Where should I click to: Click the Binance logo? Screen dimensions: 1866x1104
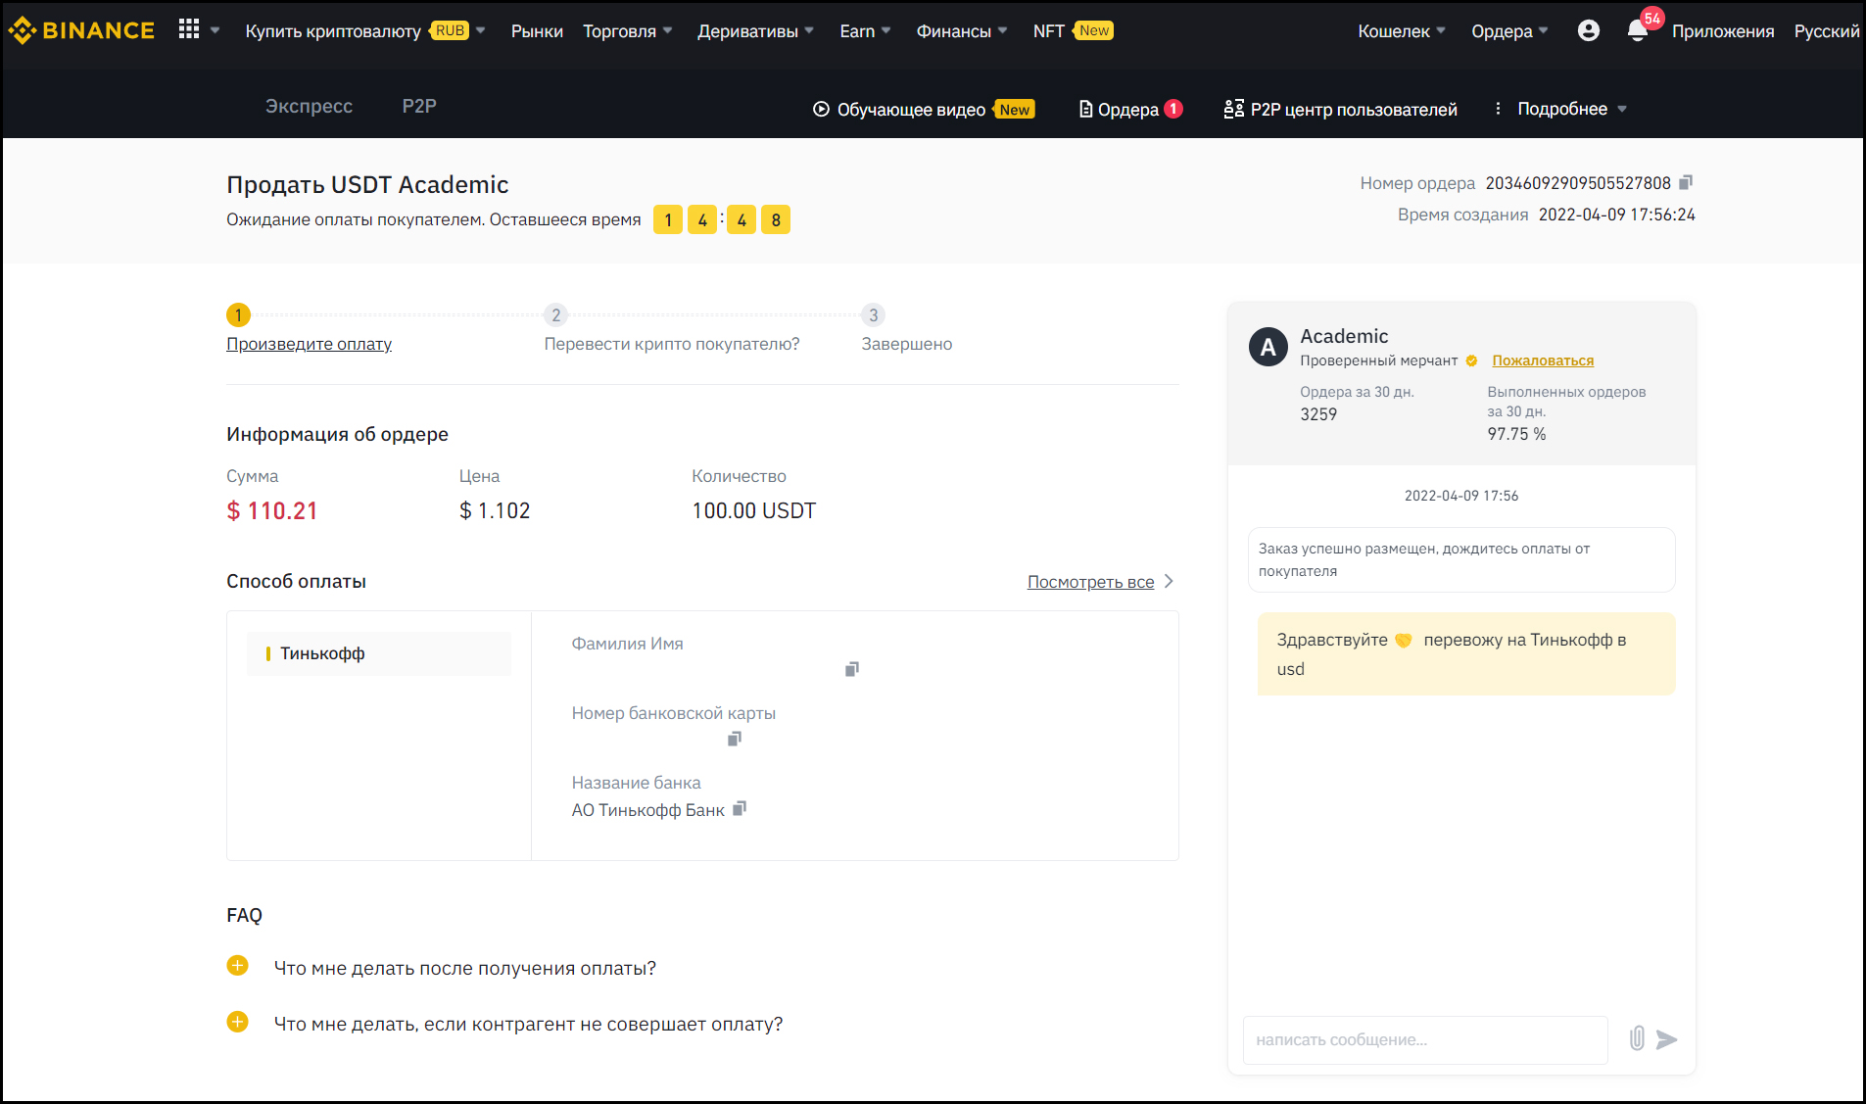[x=81, y=30]
